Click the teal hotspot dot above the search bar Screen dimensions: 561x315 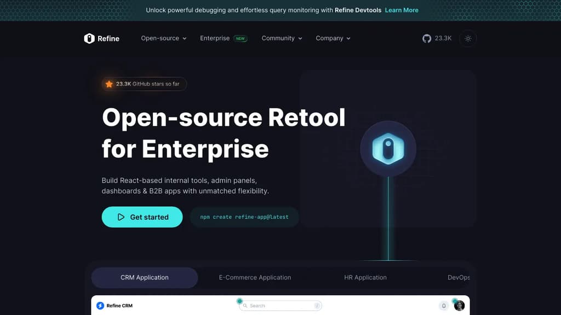click(x=239, y=300)
